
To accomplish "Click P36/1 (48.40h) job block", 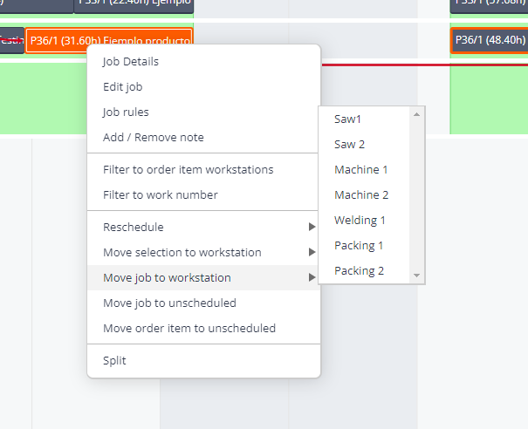I will (490, 40).
